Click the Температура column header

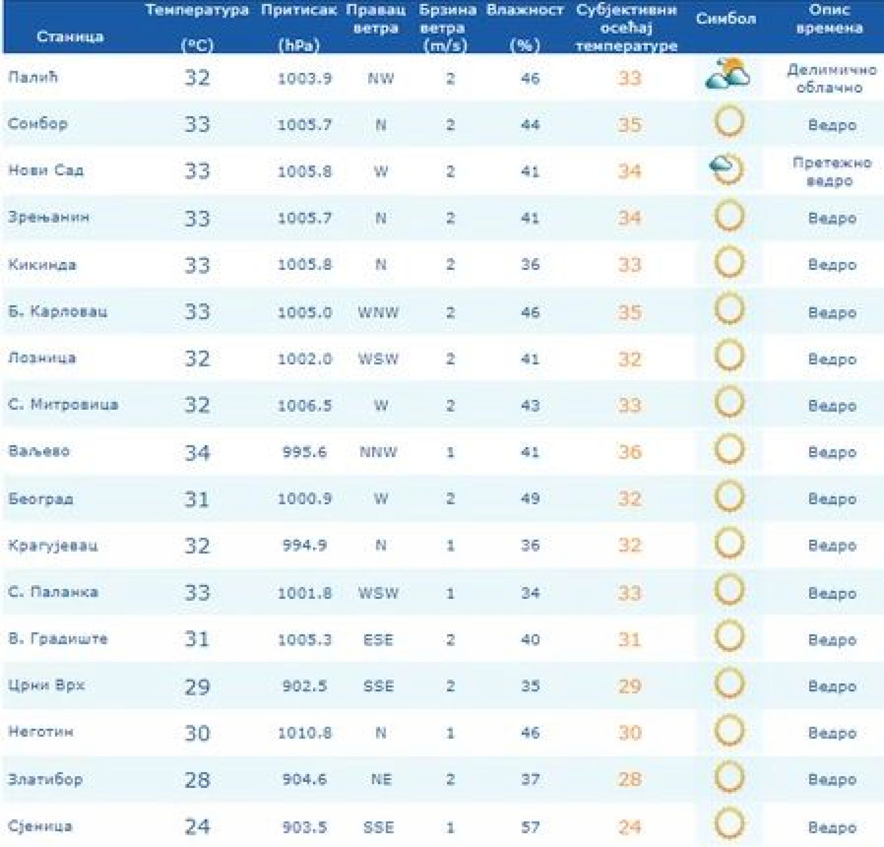(x=197, y=10)
